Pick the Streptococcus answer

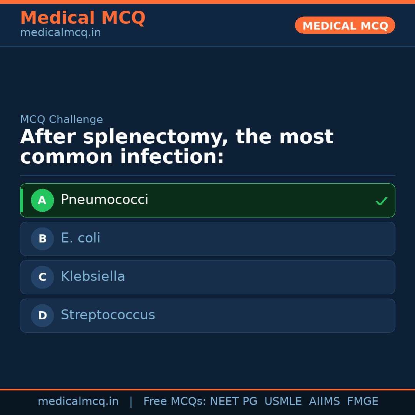[108, 315]
